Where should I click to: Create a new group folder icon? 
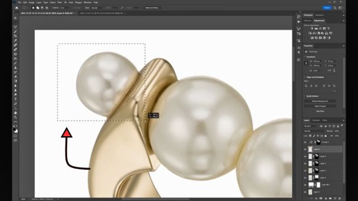330,199
